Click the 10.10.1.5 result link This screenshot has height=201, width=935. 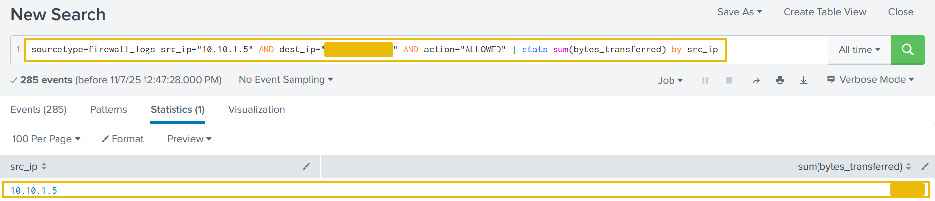point(33,191)
